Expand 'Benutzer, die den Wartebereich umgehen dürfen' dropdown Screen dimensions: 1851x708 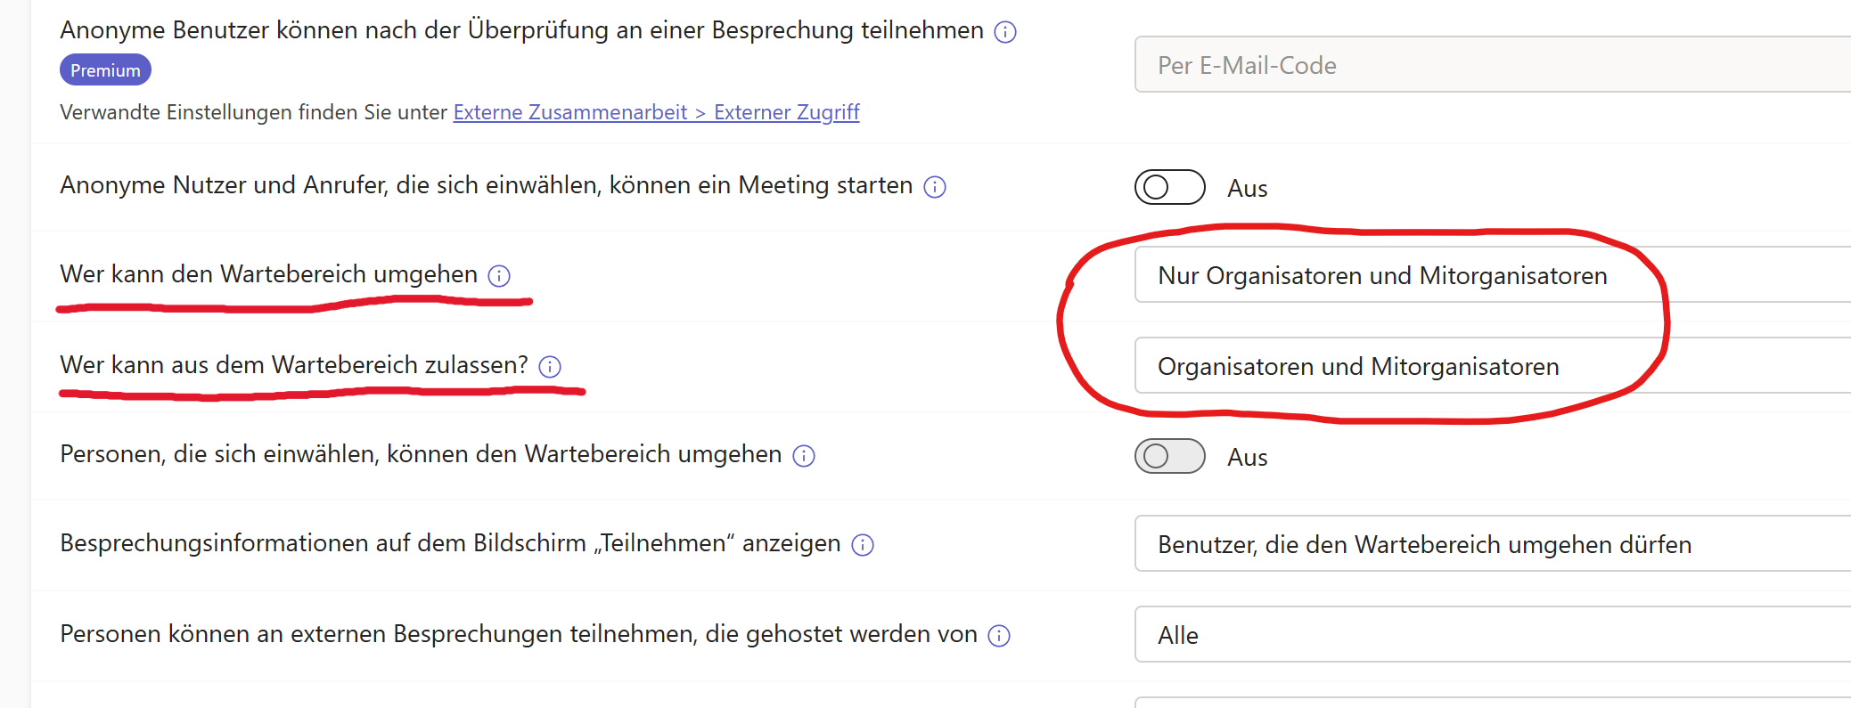(1488, 544)
